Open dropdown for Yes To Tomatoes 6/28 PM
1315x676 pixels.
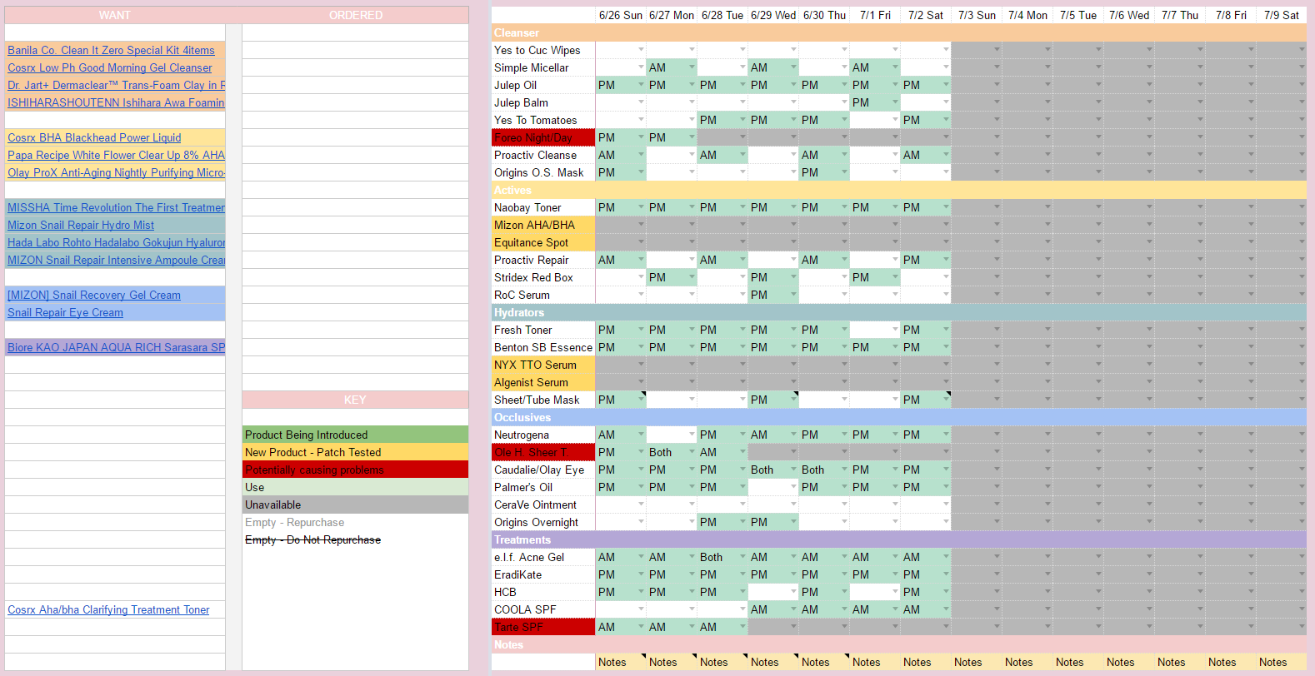[x=743, y=120]
